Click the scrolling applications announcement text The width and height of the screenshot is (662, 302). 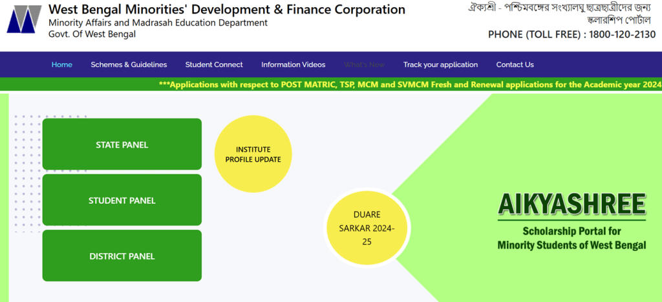pyautogui.click(x=411, y=85)
